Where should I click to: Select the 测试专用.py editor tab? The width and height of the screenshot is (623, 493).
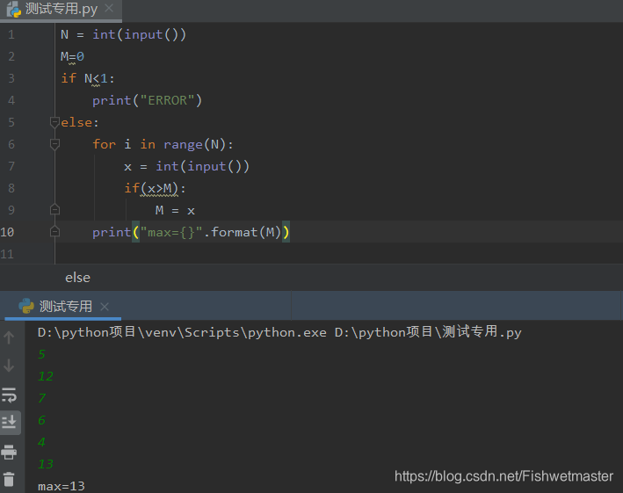62,9
